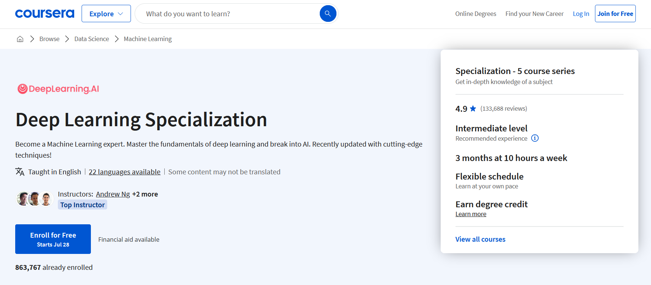The image size is (651, 285).
Task: Click 'Some content may not be translated'
Action: click(224, 172)
